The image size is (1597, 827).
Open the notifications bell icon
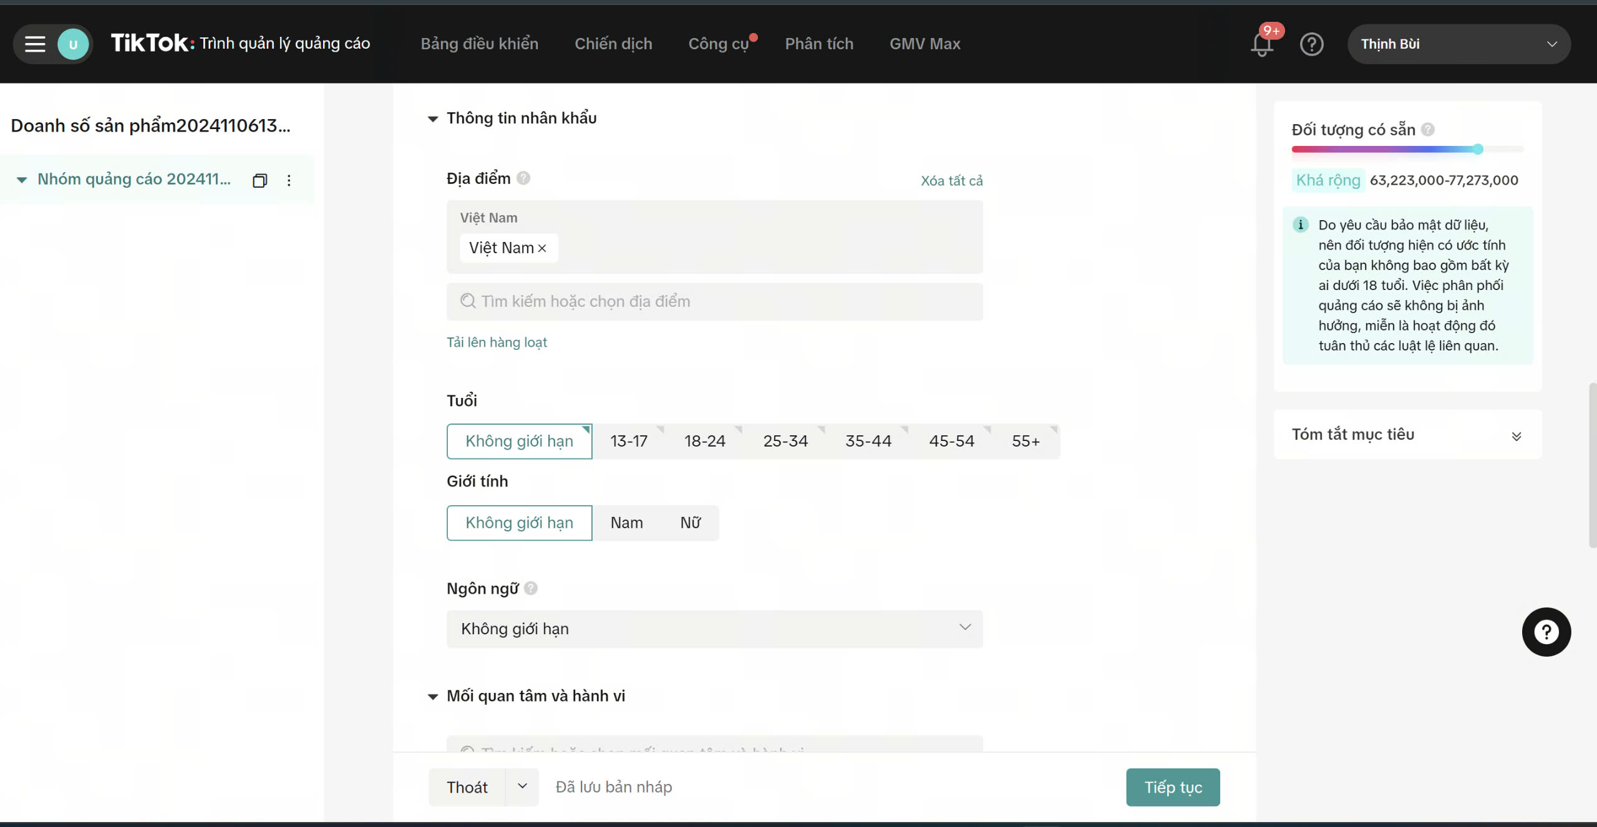coord(1262,44)
